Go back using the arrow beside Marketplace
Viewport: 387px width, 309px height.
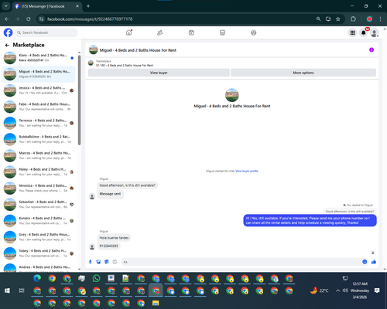pos(7,46)
